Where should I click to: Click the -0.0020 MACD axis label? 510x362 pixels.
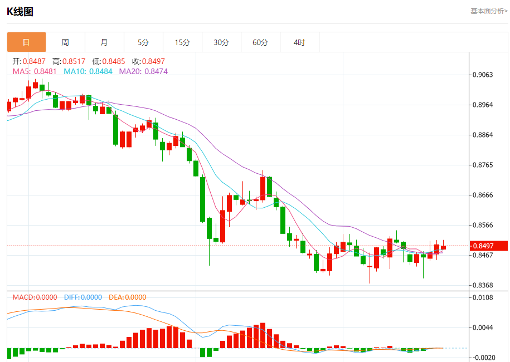pos(483,358)
